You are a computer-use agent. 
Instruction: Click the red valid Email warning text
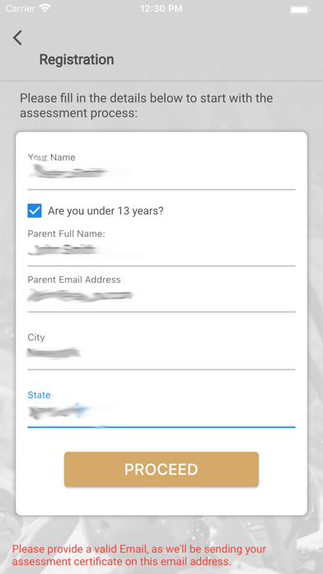(139, 555)
